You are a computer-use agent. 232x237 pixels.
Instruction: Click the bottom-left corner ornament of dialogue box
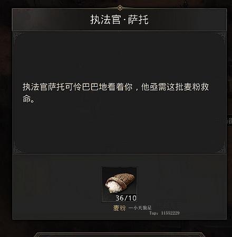tap(17, 149)
